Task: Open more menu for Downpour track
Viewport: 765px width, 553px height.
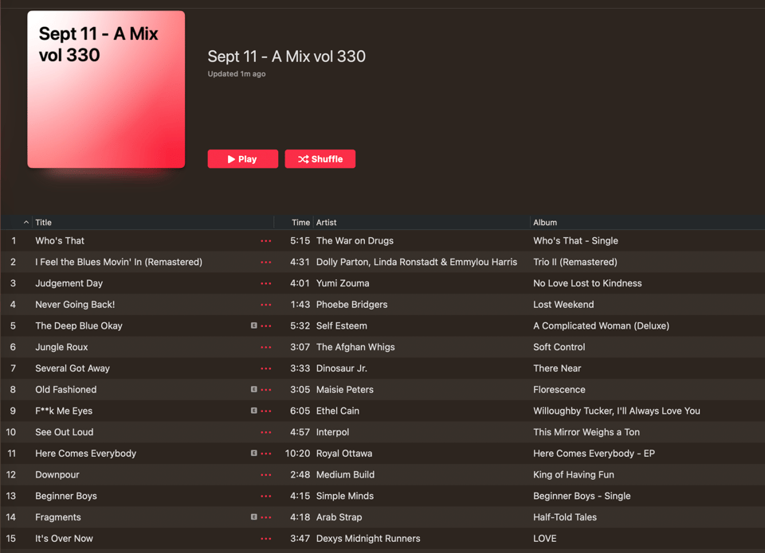Action: coord(266,475)
